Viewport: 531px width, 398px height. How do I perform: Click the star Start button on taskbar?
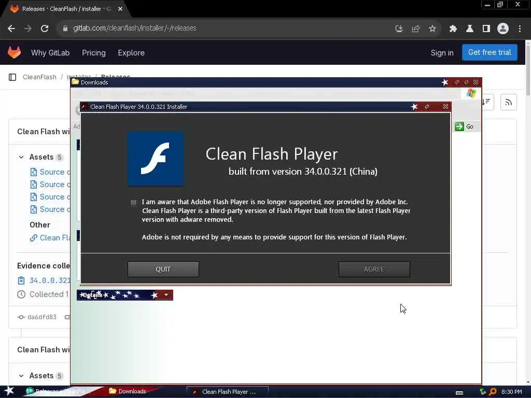(9, 391)
